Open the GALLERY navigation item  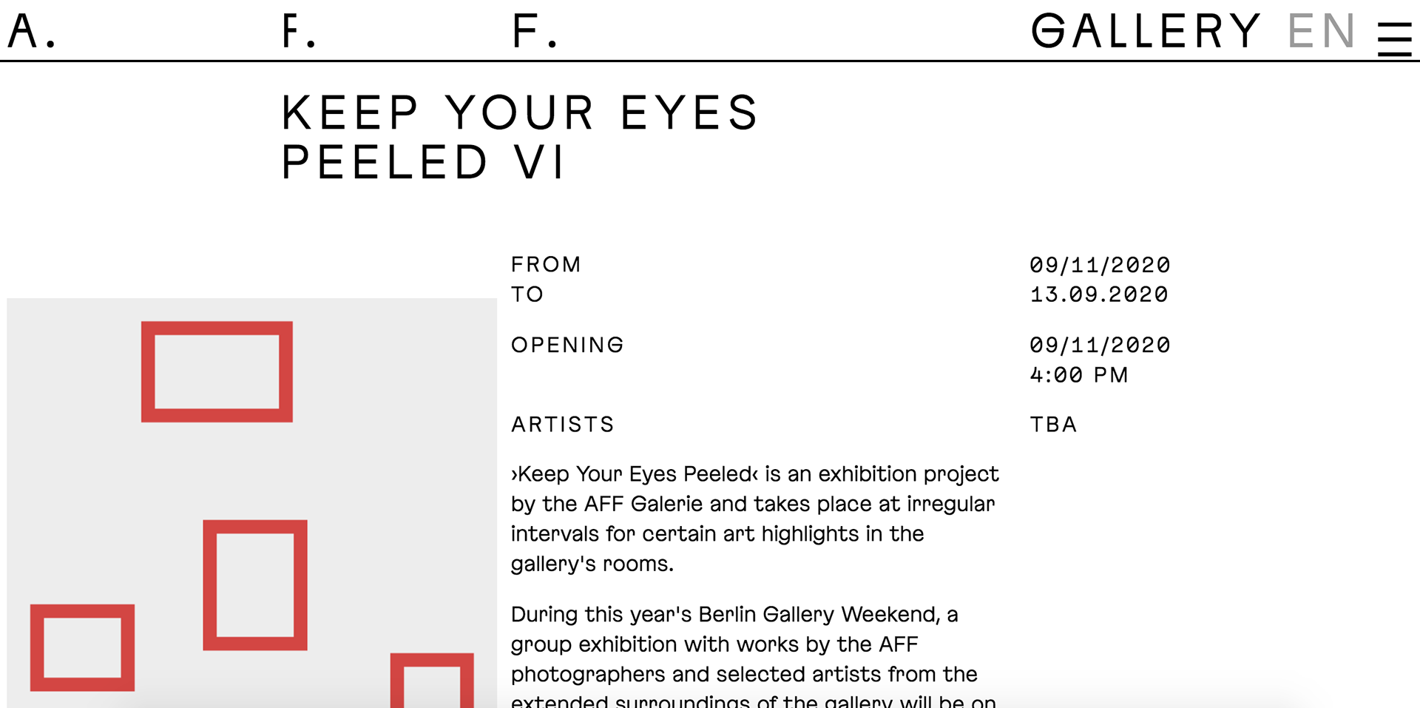coord(1146,32)
